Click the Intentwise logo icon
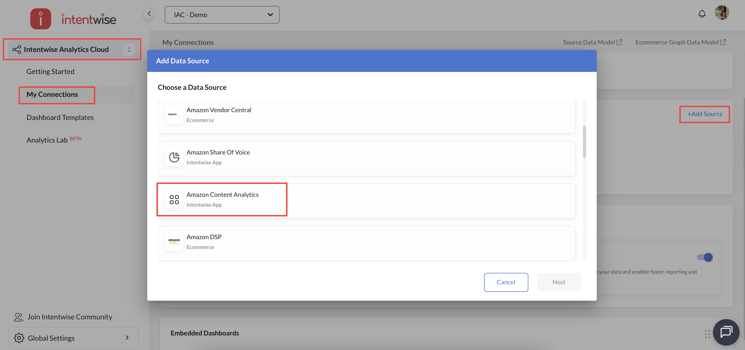Image resolution: width=745 pixels, height=350 pixels. (x=41, y=19)
